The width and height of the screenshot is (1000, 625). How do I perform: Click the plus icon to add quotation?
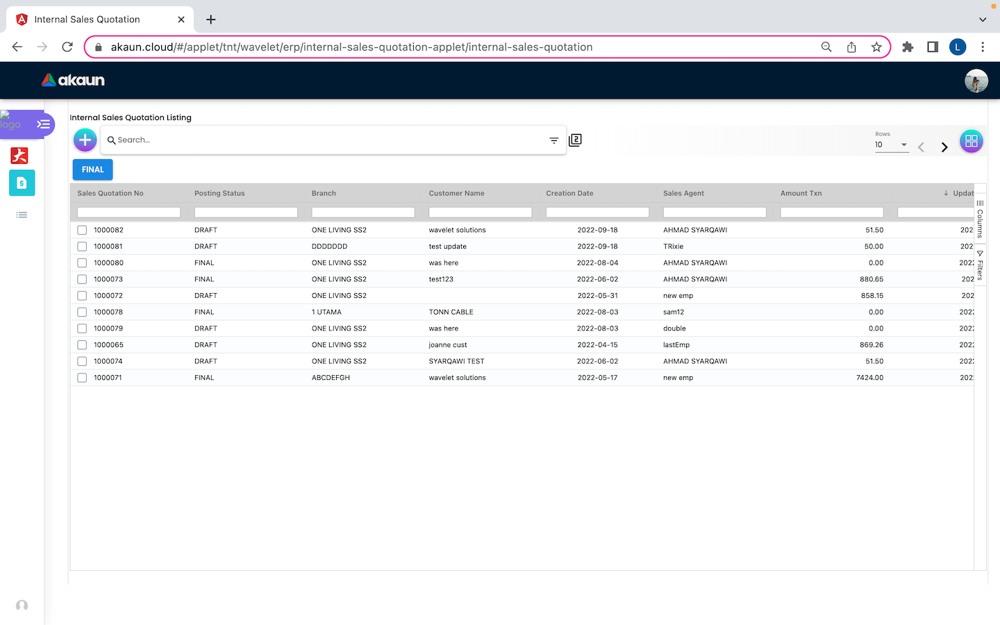tap(85, 140)
